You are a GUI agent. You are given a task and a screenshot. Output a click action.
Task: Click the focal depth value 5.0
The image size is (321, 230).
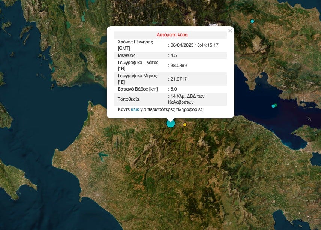coord(174,89)
